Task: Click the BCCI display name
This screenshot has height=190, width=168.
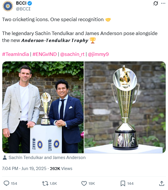Action: tap(21, 3)
